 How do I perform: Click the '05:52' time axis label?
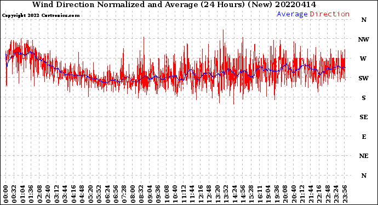(99, 194)
